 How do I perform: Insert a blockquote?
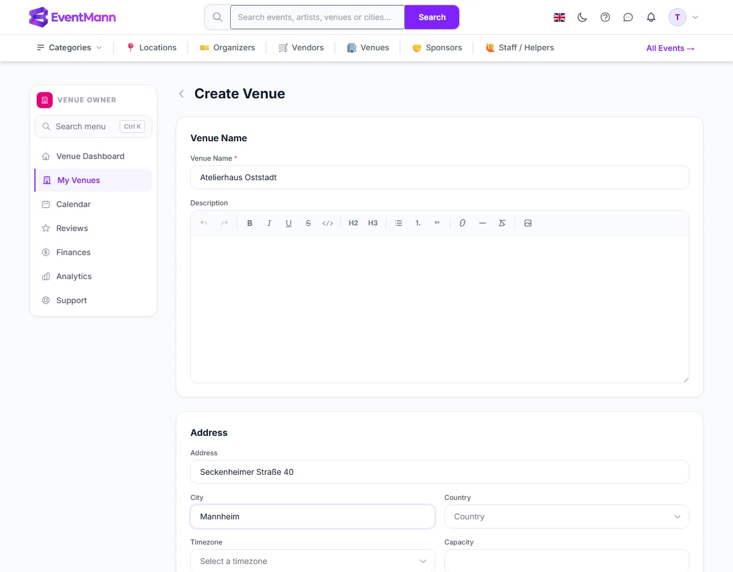[438, 223]
